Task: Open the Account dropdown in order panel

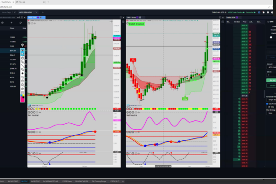Action: [x=271, y=67]
